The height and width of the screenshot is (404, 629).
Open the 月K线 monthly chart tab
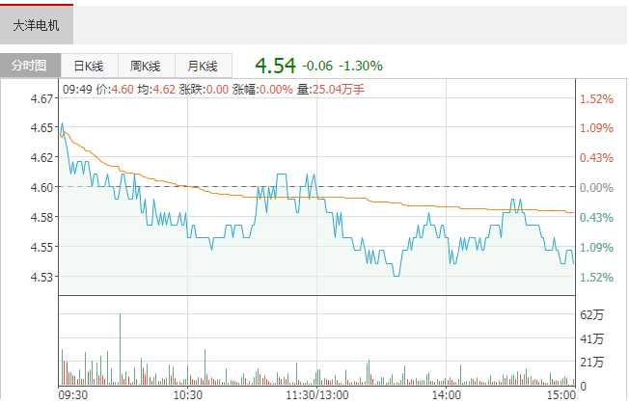pyautogui.click(x=204, y=66)
